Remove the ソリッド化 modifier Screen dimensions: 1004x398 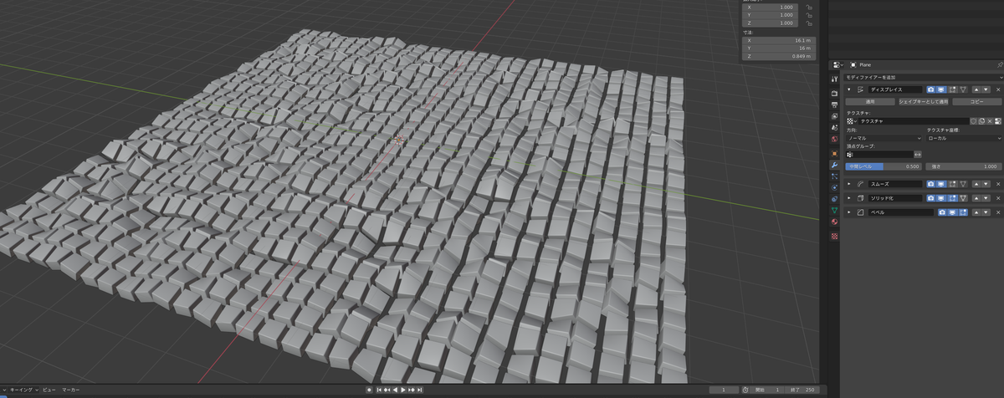tap(998, 198)
